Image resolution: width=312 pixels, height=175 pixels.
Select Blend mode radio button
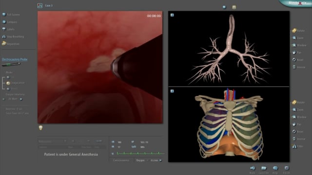(x=8, y=88)
